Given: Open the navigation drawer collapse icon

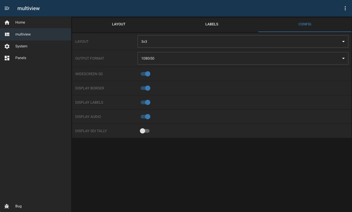Looking at the screenshot, I should pos(7,8).
